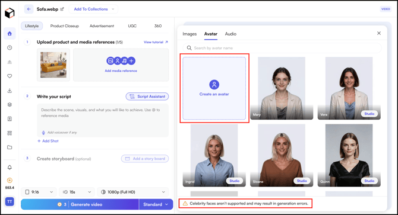Click the Script Assistant button
Image resolution: width=398 pixels, height=215 pixels.
point(147,97)
